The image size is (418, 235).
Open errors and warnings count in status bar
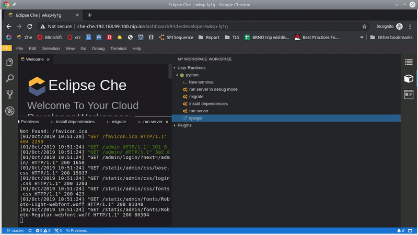[x=43, y=231]
